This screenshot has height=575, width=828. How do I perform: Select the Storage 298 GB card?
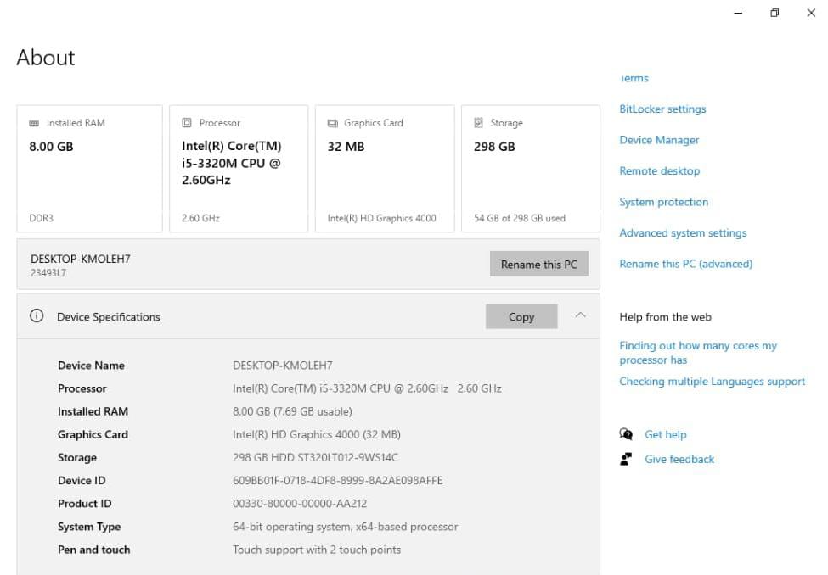tap(530, 168)
